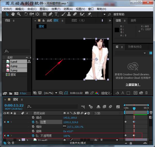Toggle the comp viewer lock icon
Screen dimensions: 155x147
pos(43,21)
